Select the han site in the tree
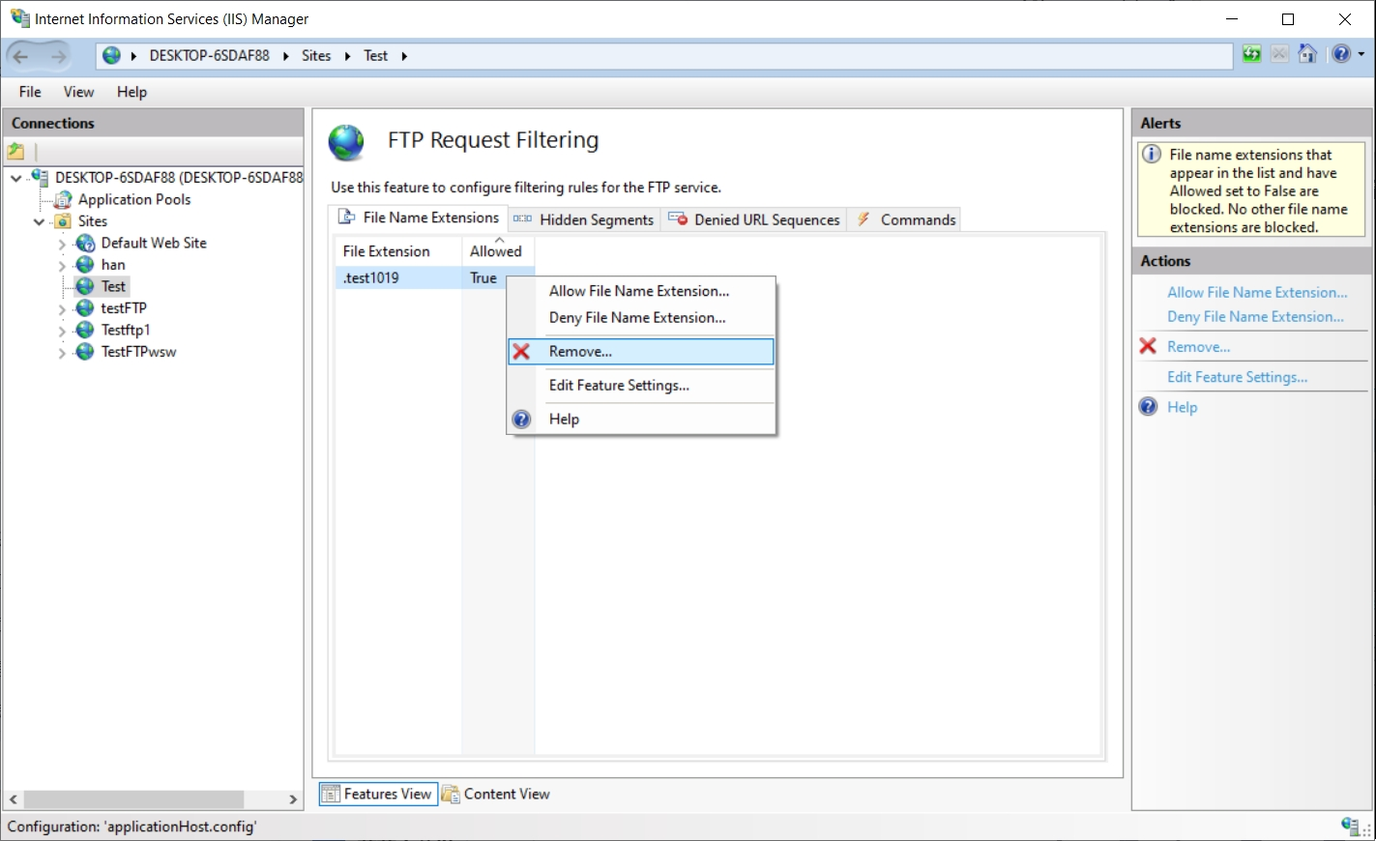The image size is (1376, 841). [x=113, y=265]
